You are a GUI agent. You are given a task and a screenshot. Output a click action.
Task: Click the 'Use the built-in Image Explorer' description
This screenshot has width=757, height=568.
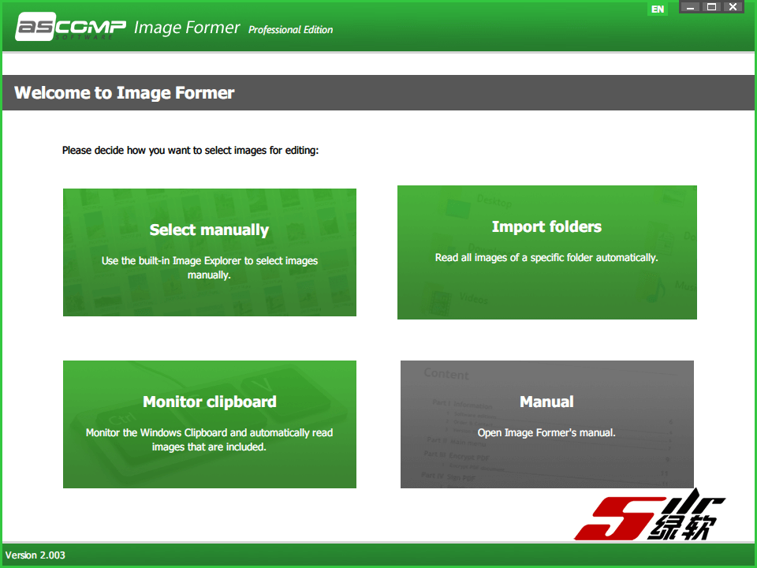tap(209, 267)
